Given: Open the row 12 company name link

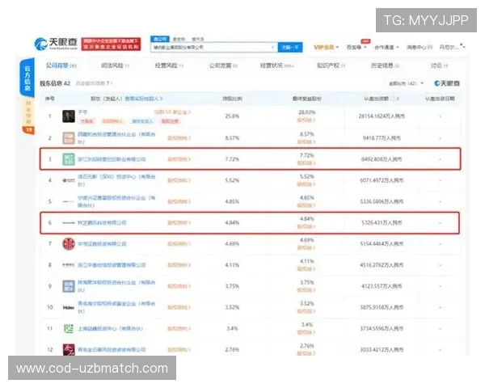Looking at the screenshot, I should click(x=112, y=350).
